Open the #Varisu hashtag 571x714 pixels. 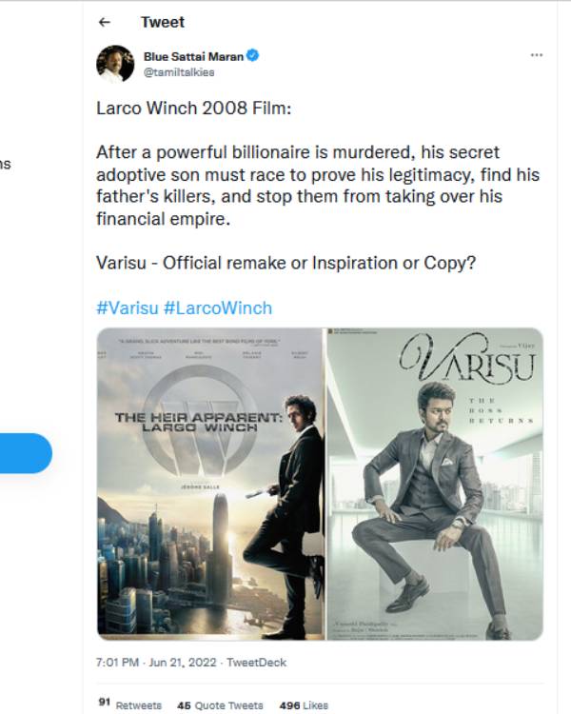[x=127, y=307]
